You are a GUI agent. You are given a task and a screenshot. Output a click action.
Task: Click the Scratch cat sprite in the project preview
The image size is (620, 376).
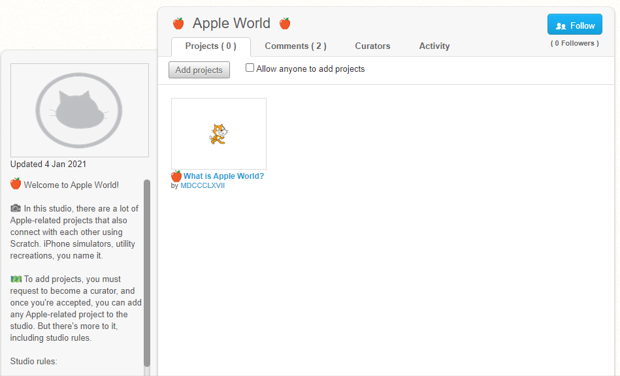(218, 134)
